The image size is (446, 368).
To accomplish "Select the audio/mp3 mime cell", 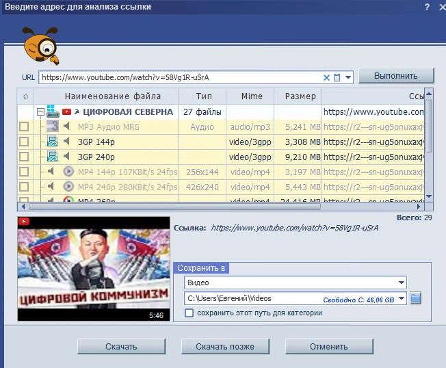I will pos(250,127).
